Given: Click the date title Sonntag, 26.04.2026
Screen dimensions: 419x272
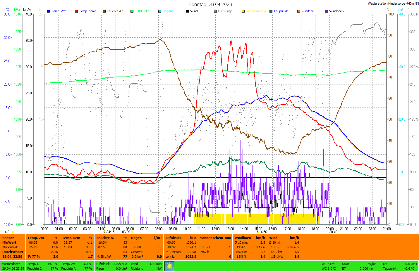Looking at the screenshot, I should pos(210,4).
